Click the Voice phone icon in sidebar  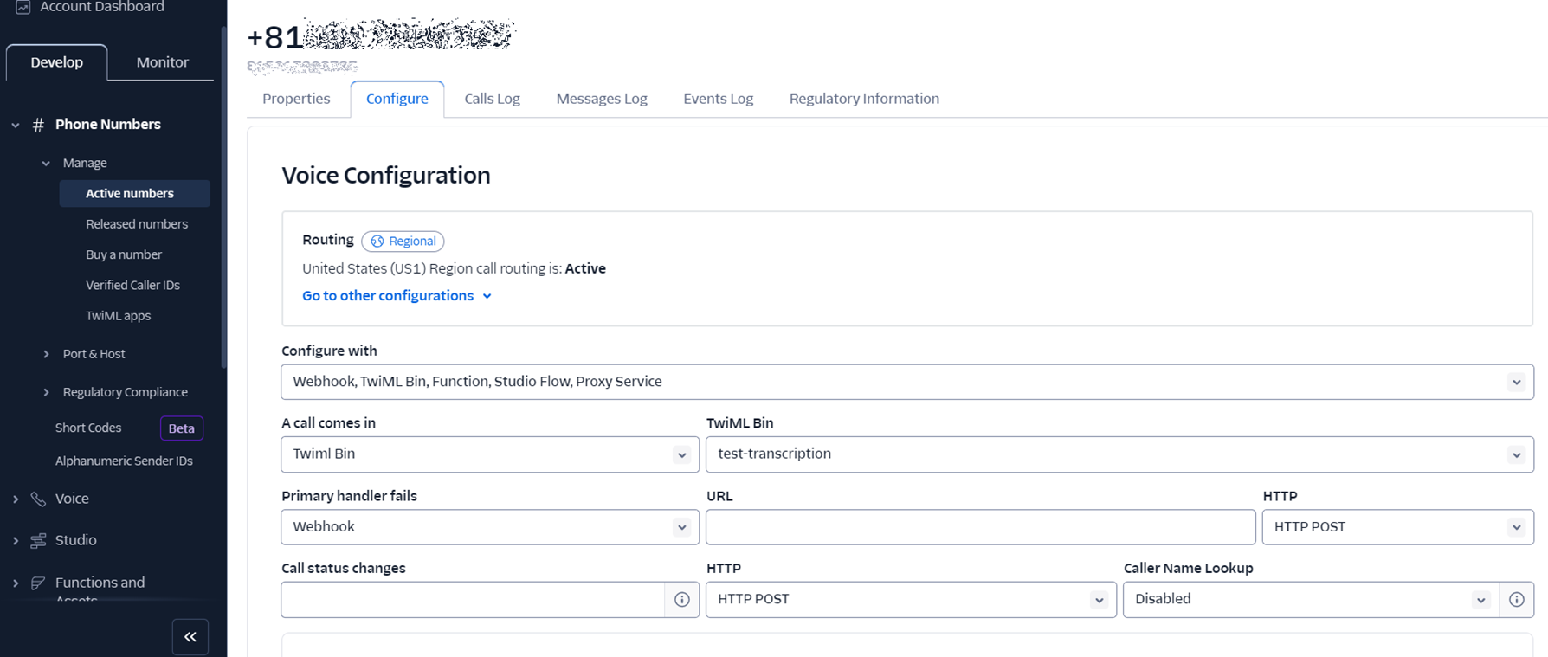38,499
